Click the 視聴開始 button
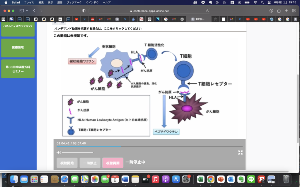The width and height of the screenshot is (300, 187). click(x=67, y=163)
